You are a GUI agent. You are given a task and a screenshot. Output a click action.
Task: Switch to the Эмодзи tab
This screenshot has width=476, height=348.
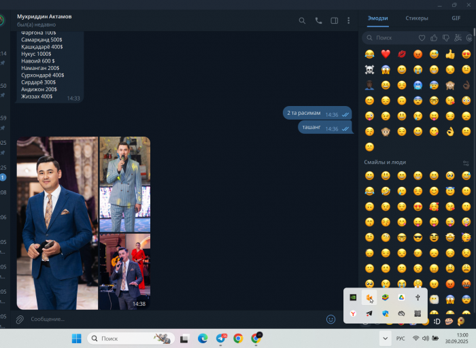377,18
